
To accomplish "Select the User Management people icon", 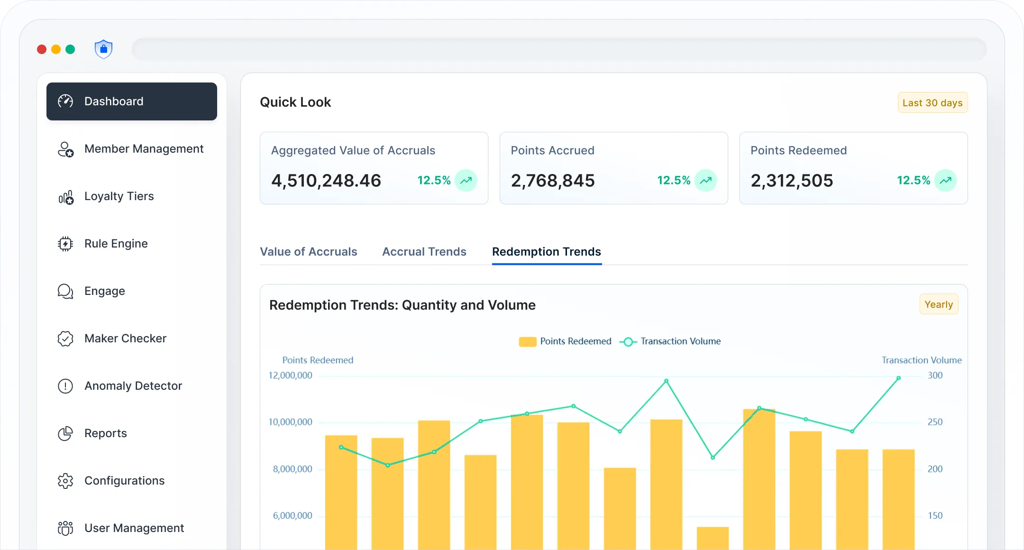I will tap(65, 528).
